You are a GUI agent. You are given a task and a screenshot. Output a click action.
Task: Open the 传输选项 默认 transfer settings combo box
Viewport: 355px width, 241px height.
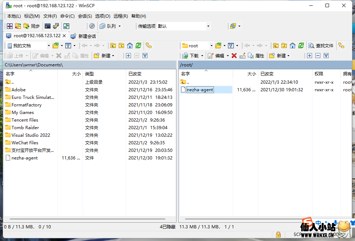point(183,26)
